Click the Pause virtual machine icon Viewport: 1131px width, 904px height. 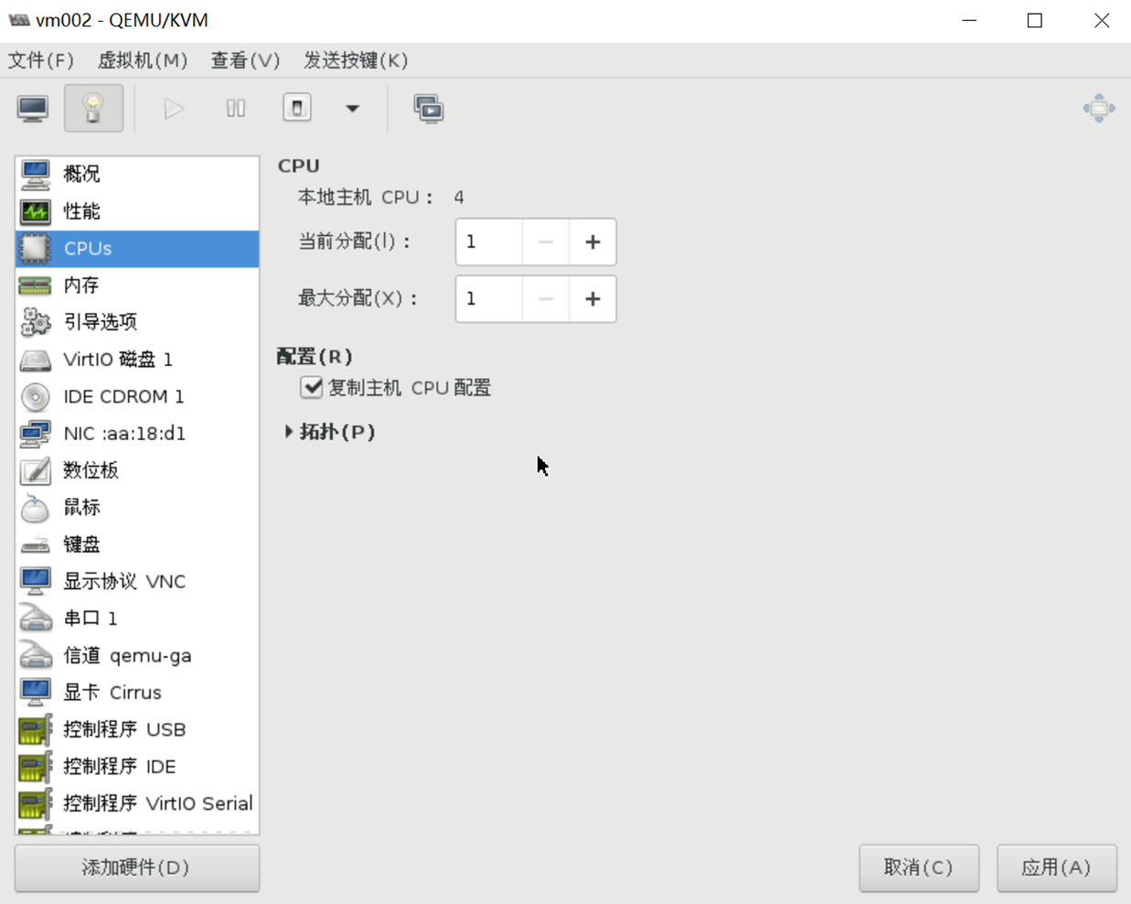(236, 109)
